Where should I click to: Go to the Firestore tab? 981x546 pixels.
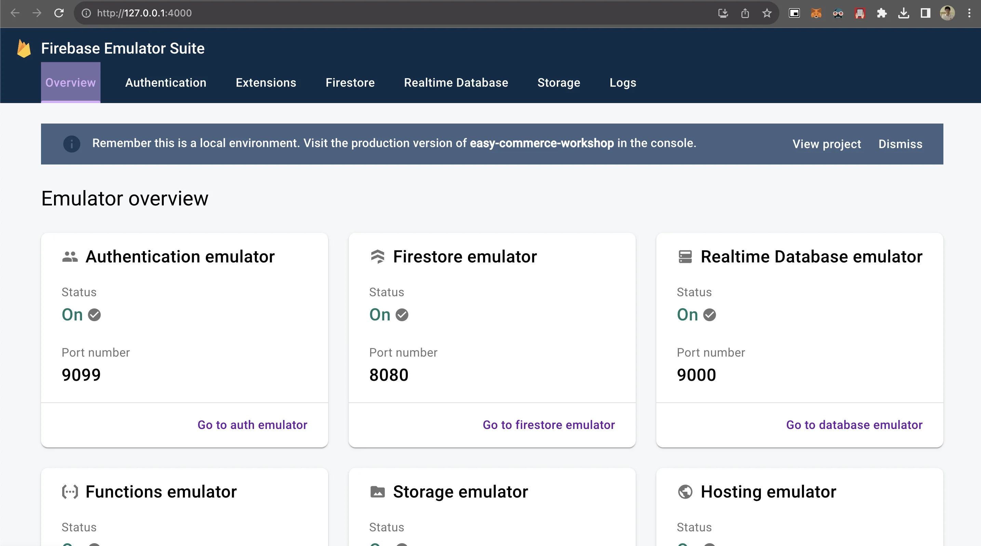(350, 83)
